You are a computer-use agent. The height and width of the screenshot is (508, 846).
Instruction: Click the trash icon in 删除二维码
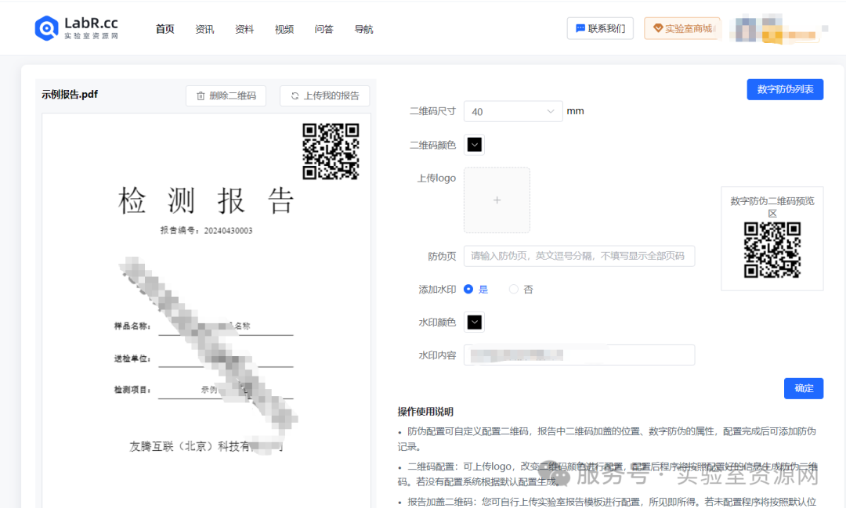pos(201,95)
